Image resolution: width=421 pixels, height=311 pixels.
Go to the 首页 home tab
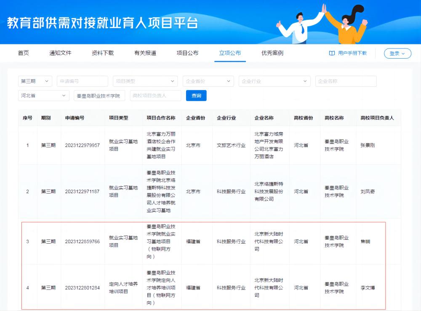click(24, 53)
